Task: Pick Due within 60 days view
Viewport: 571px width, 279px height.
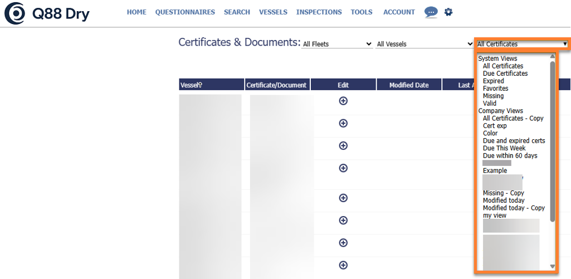Action: [x=510, y=156]
